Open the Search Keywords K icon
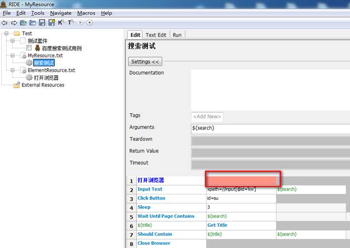 61,22
